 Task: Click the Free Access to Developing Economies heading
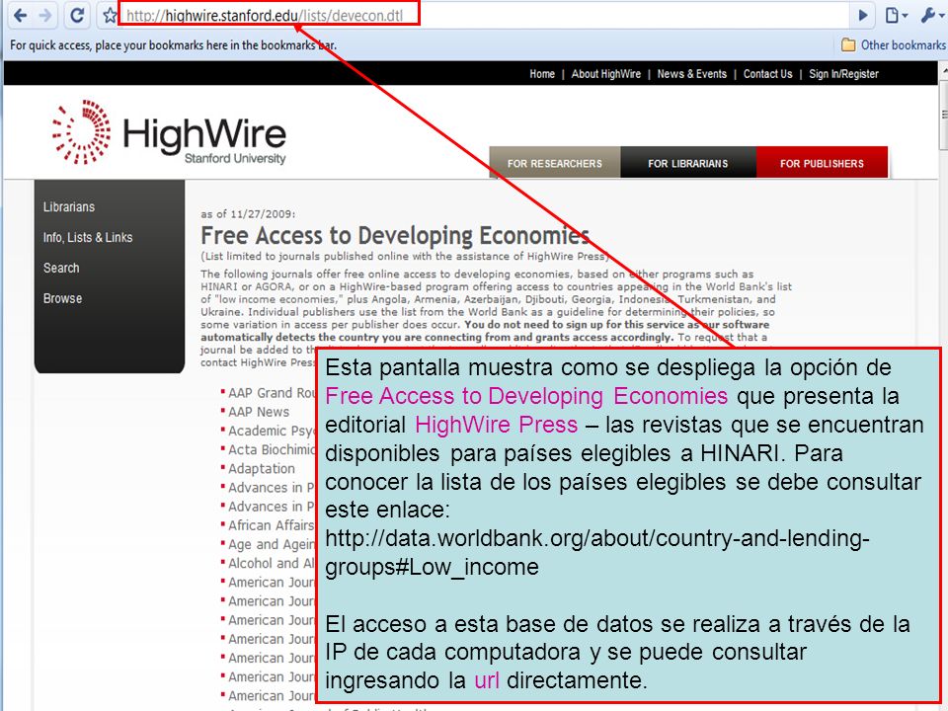[395, 235]
